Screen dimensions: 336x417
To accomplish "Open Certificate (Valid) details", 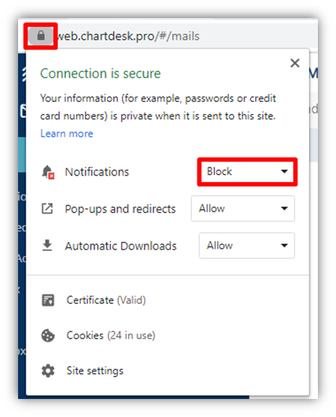I will pos(106,300).
